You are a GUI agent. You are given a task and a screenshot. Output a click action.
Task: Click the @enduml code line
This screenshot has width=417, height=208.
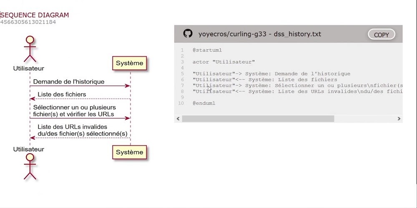click(x=204, y=103)
